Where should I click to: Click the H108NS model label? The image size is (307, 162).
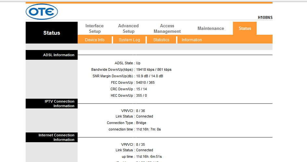pyautogui.click(x=265, y=18)
